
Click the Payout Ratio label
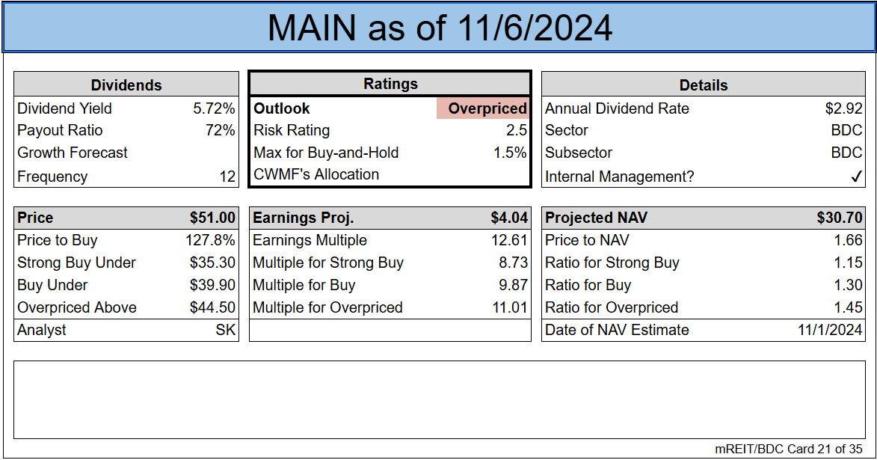click(x=60, y=130)
